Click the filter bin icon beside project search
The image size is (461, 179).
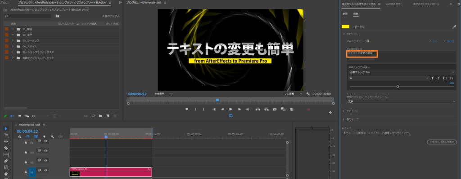tap(57, 16)
